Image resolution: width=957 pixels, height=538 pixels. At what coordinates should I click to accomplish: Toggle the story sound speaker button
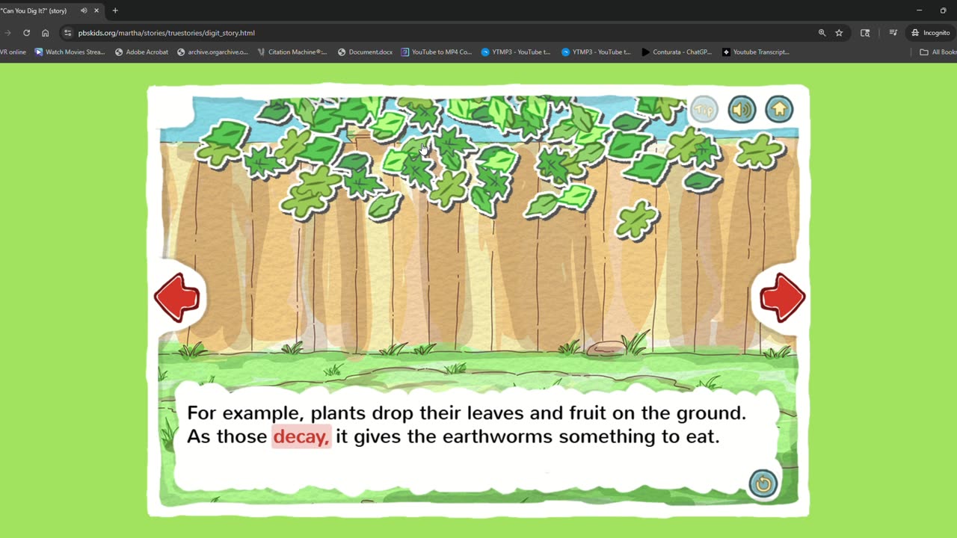point(742,110)
